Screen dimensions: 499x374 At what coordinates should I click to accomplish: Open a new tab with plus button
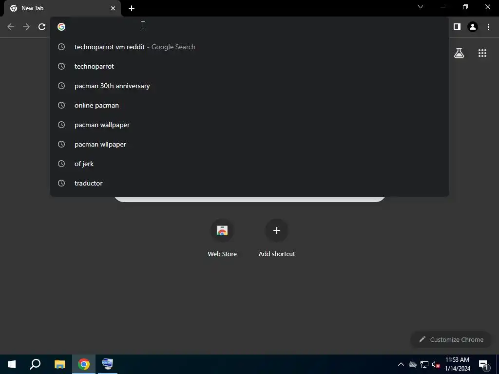click(132, 8)
